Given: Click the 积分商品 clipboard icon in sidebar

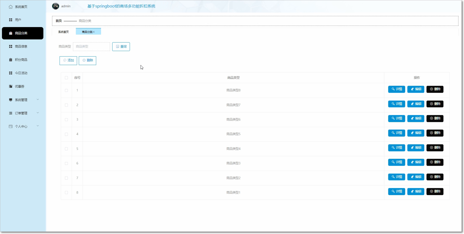Looking at the screenshot, I should pos(11,60).
